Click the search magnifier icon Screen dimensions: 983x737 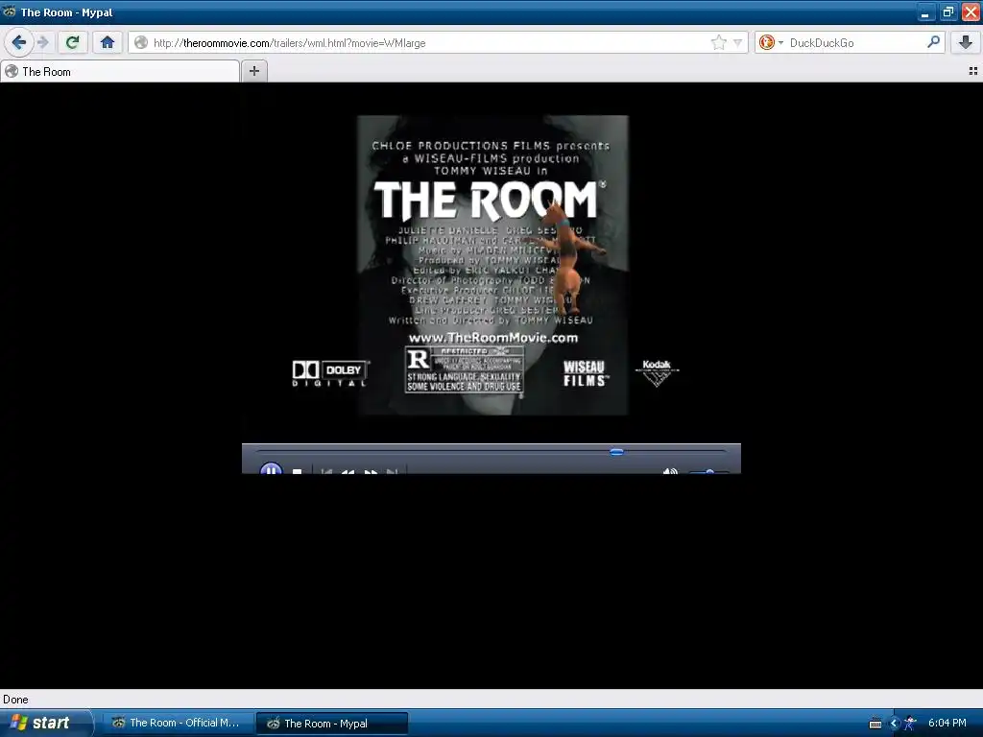tap(933, 42)
